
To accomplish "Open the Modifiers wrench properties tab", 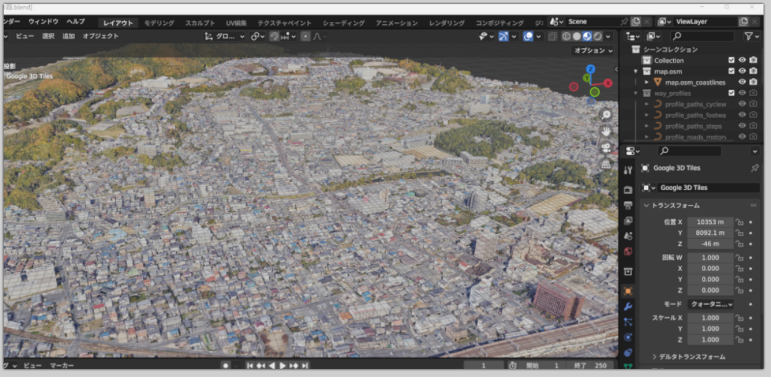I will click(628, 306).
